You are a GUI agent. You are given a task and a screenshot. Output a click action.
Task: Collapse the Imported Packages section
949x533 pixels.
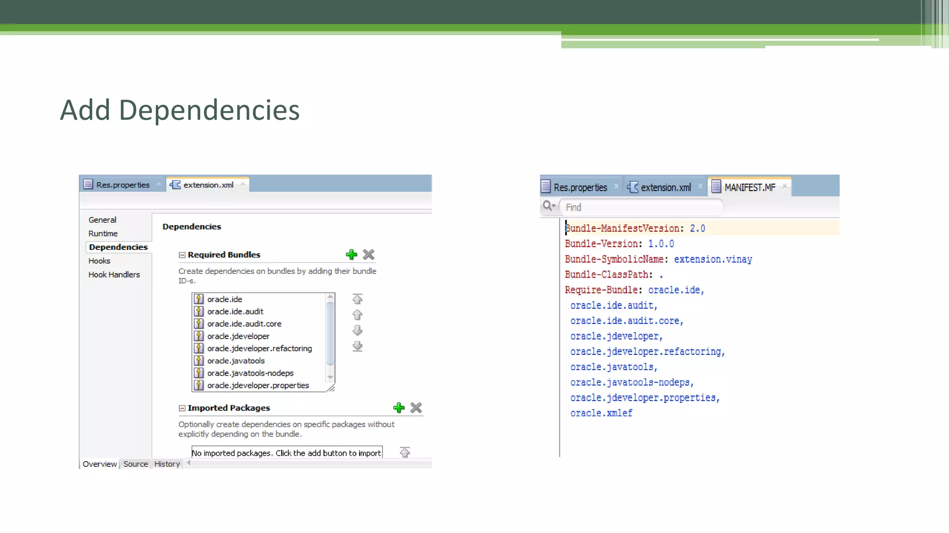tap(182, 408)
